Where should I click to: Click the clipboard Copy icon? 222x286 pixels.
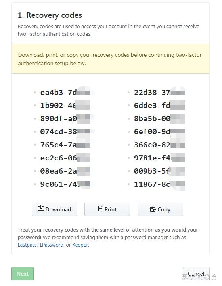coord(153,209)
